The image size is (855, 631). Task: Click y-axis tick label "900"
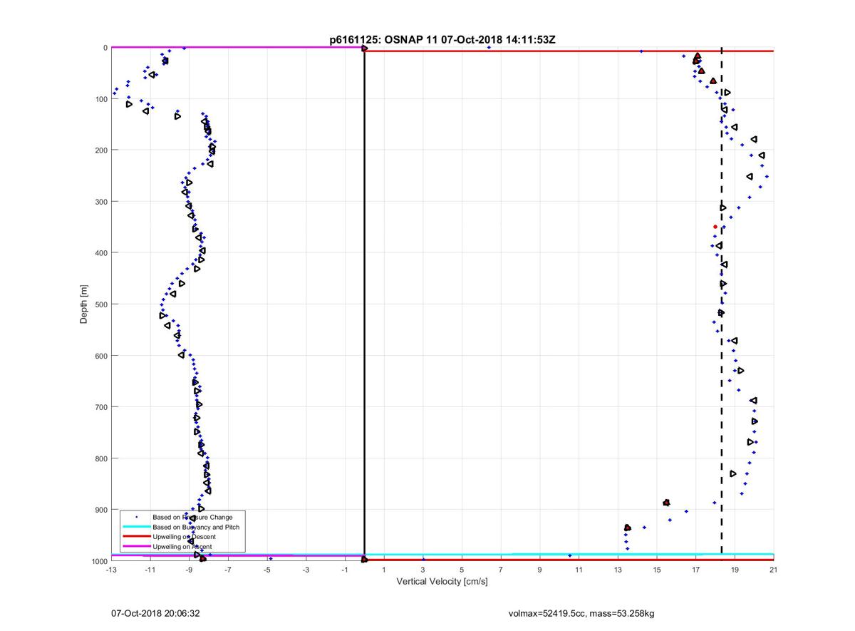(x=101, y=510)
